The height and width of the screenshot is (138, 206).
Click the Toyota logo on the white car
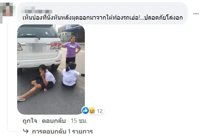tap(36, 40)
